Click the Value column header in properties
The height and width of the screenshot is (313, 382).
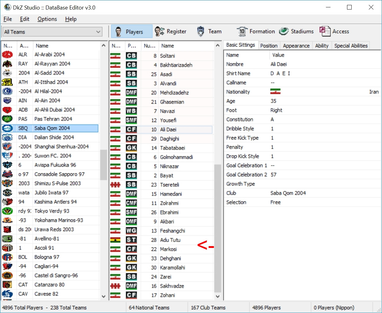(325, 55)
